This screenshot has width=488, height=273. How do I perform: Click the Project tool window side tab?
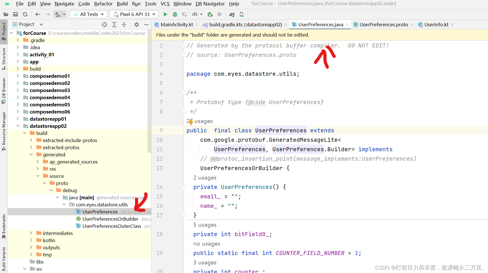[4, 31]
